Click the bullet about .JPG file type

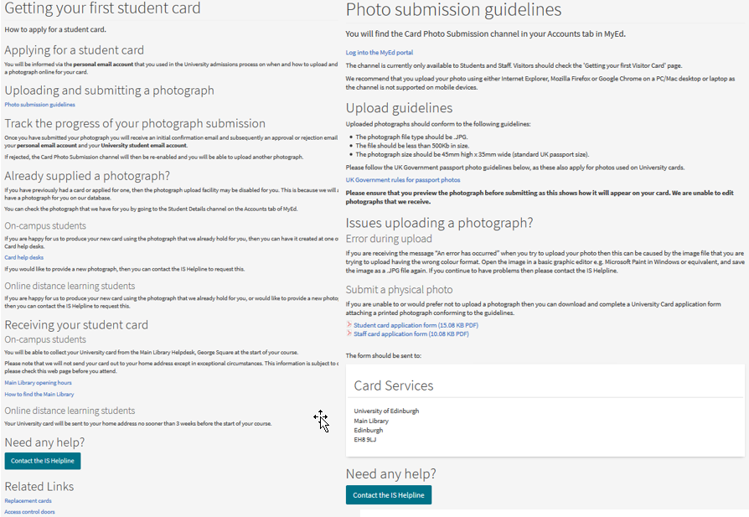tap(411, 137)
